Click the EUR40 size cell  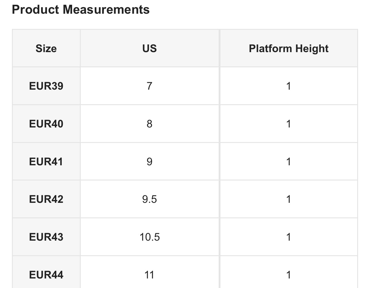(x=46, y=124)
